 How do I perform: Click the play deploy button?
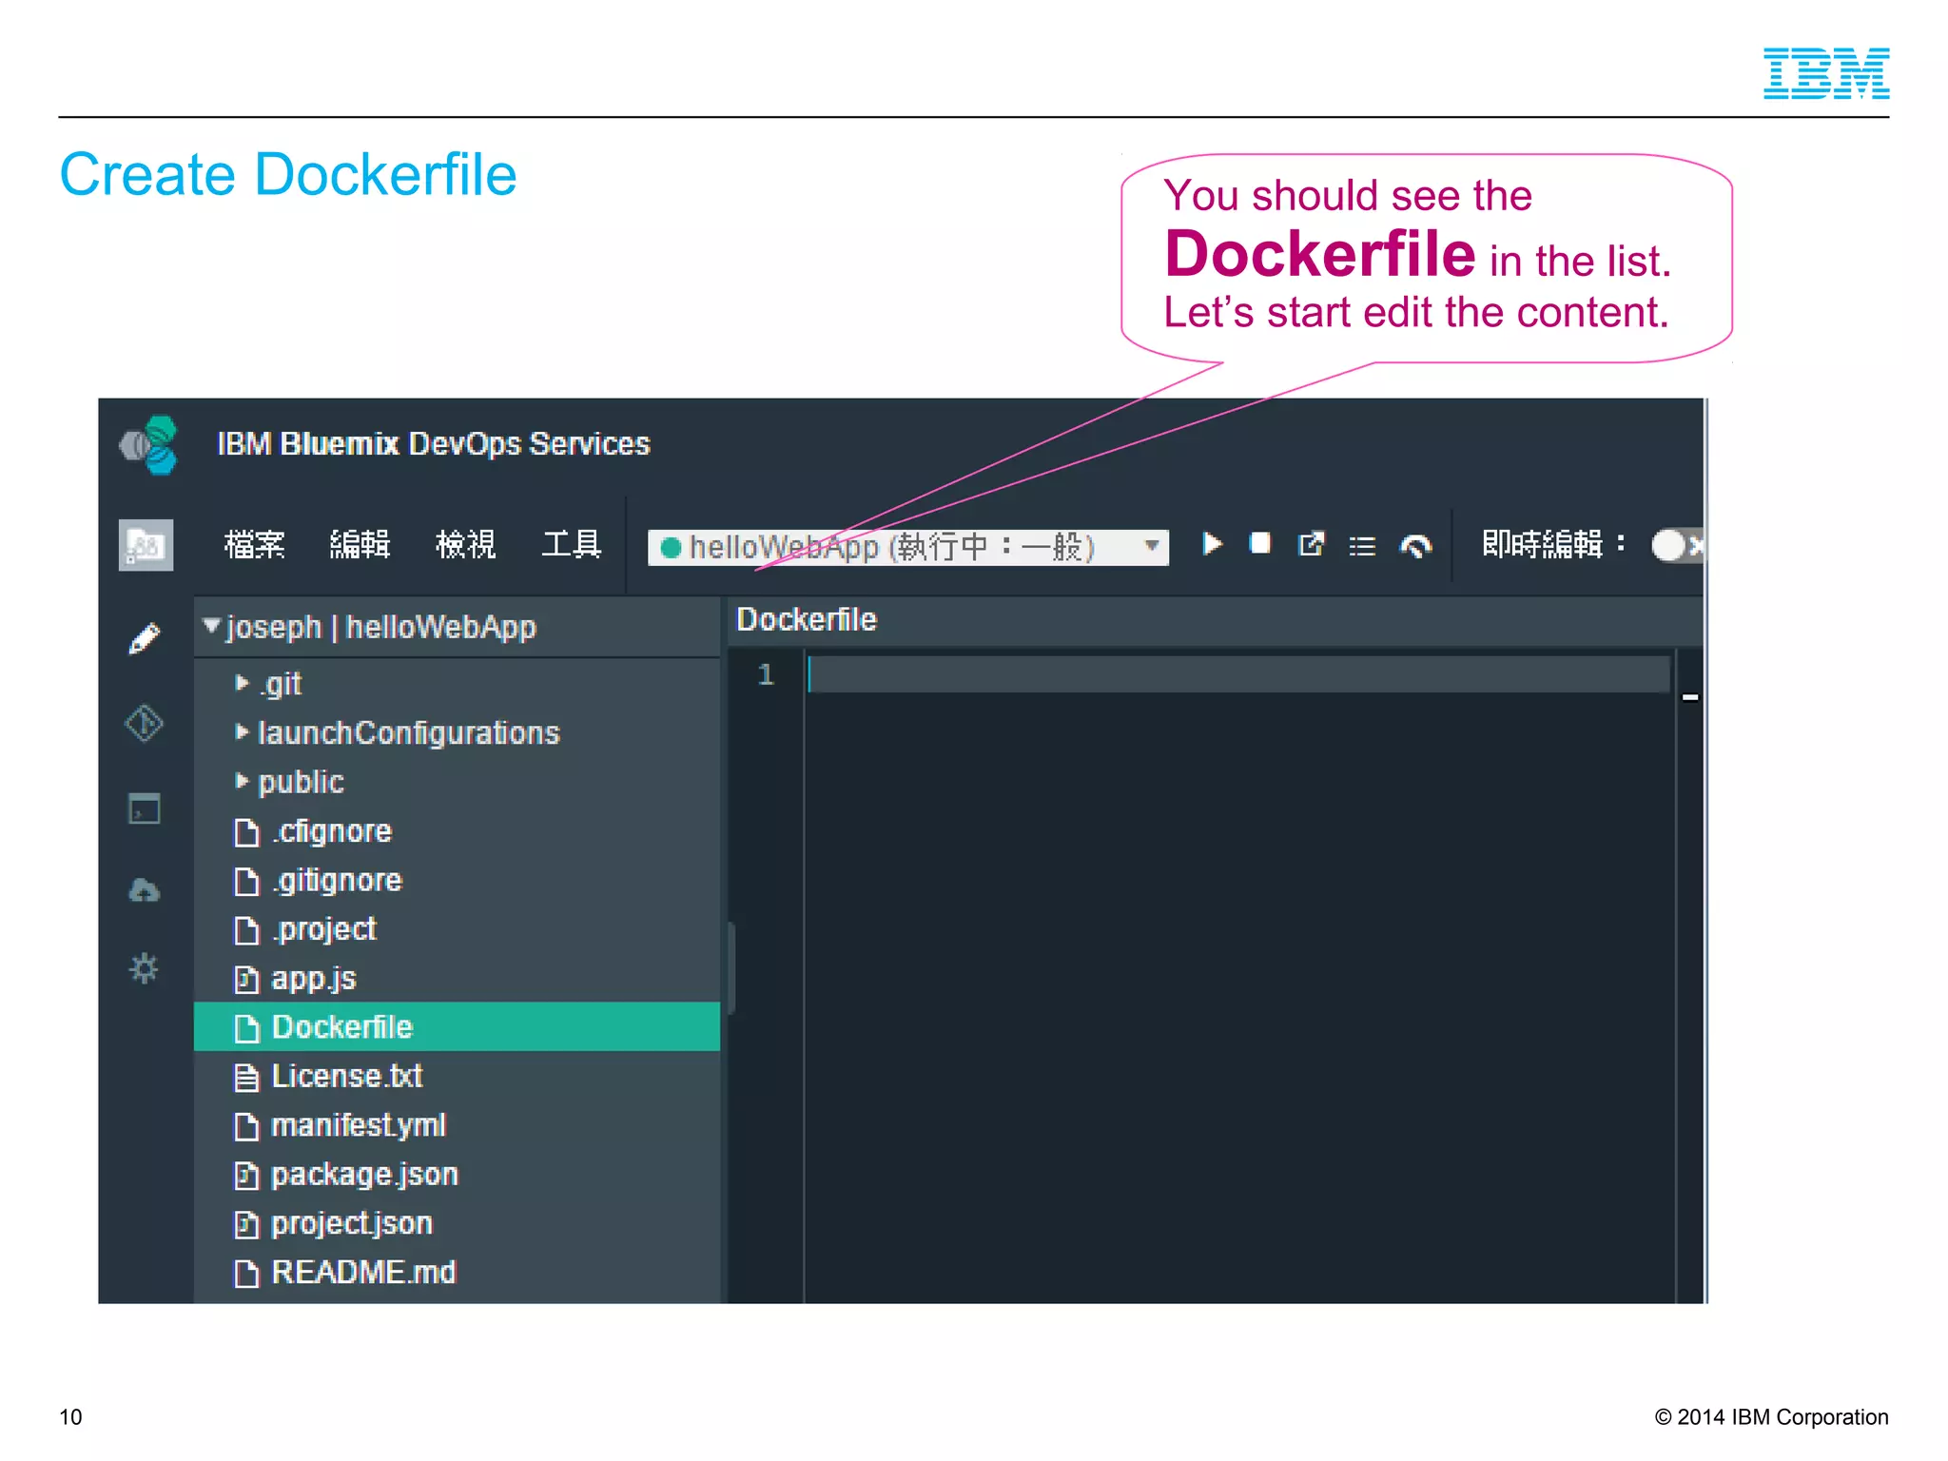coord(1212,544)
